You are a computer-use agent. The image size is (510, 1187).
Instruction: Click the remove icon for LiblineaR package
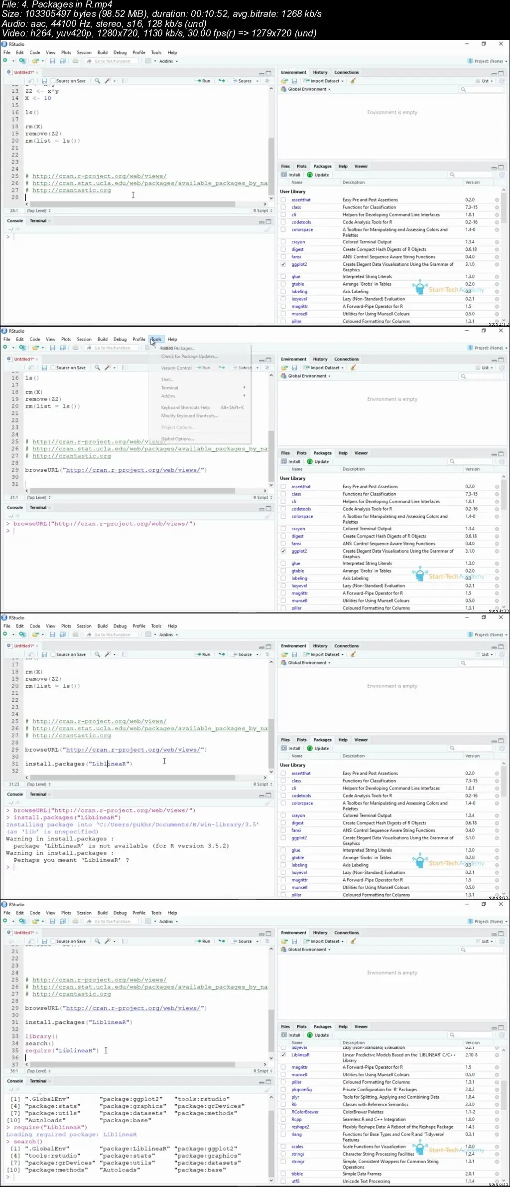[497, 1055]
